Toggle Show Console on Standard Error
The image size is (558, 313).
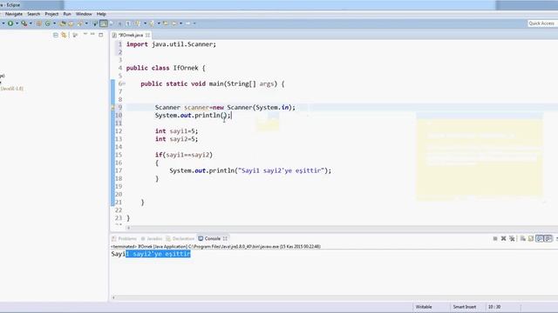pos(548,238)
